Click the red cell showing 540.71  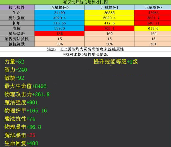click(x=153, y=23)
